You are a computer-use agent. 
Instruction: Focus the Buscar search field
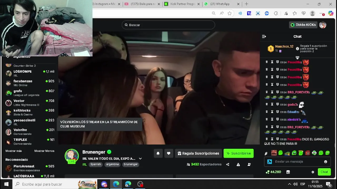(168, 25)
